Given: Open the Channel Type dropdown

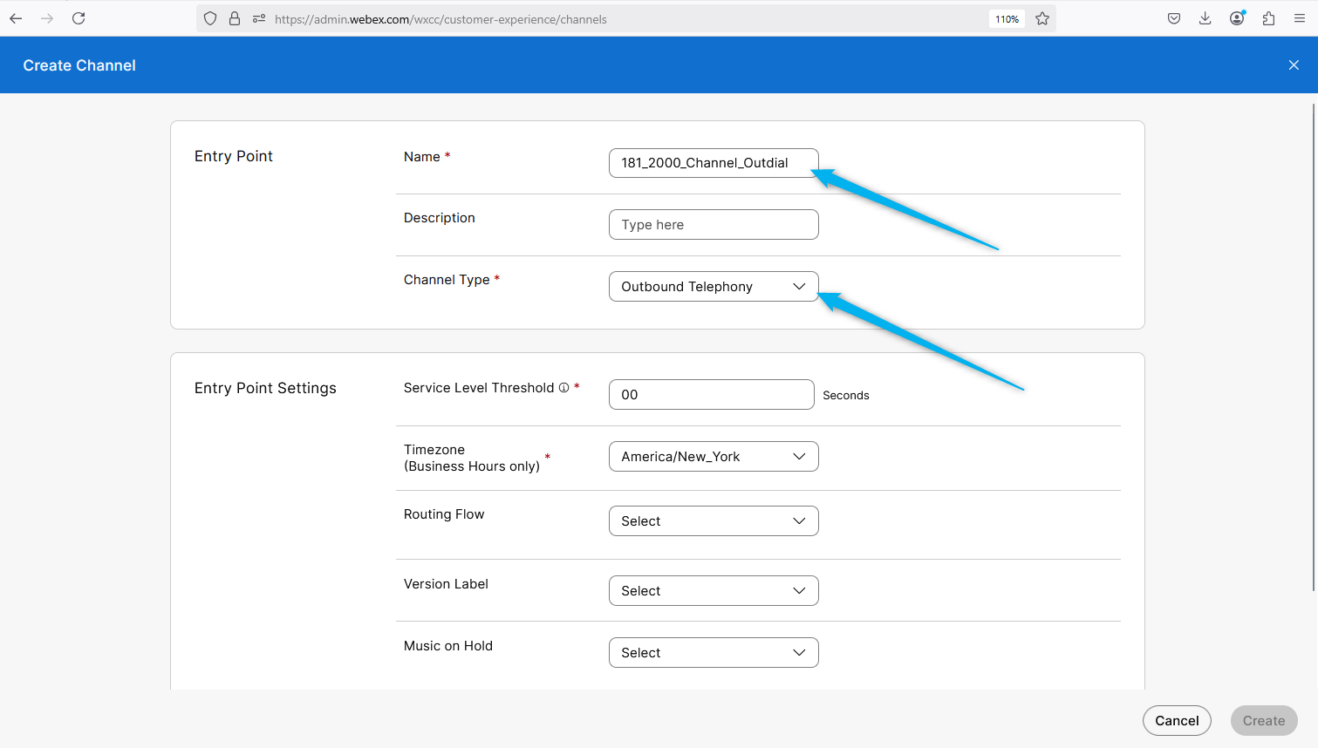Looking at the screenshot, I should [713, 287].
